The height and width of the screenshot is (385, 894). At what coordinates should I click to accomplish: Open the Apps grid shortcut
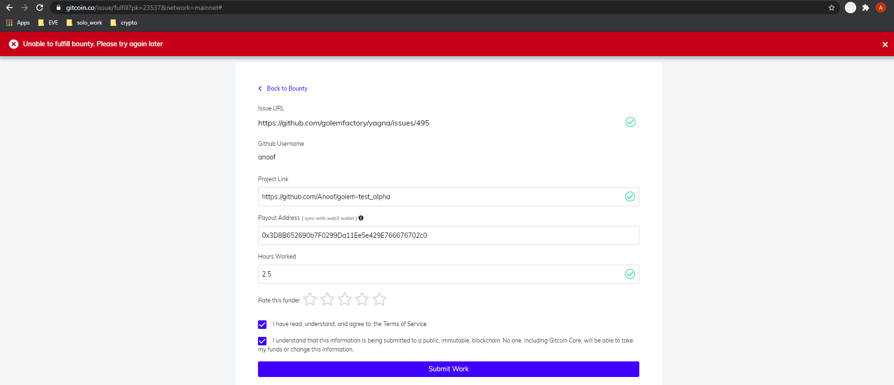pos(18,23)
